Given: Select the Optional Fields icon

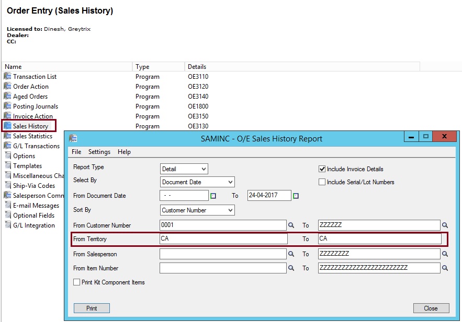Looking at the screenshot, I should tap(8, 216).
